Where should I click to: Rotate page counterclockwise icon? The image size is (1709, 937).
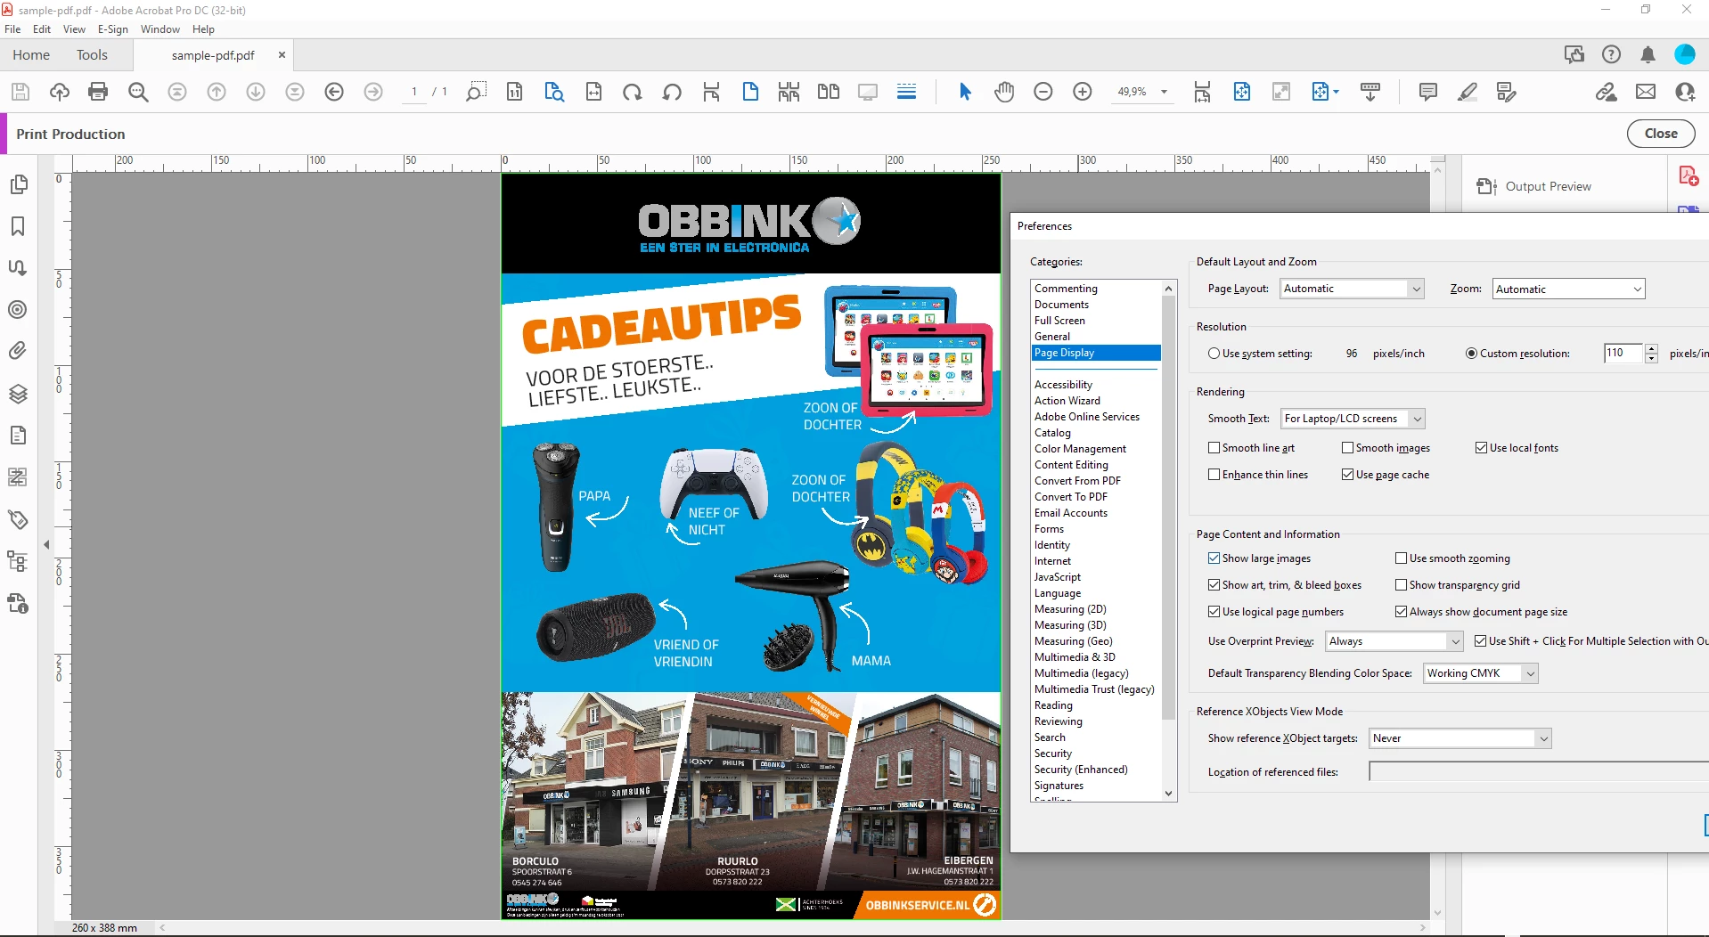pos(672,92)
